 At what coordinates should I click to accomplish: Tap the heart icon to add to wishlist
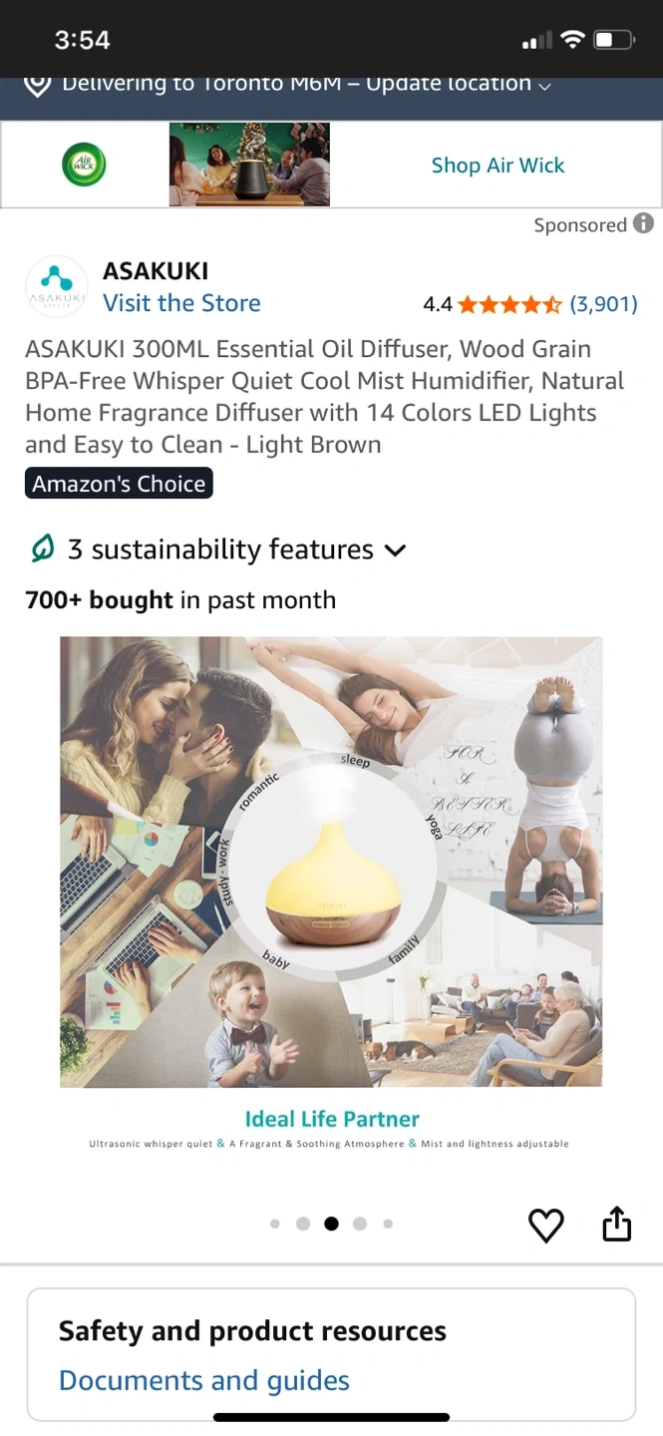(545, 1226)
